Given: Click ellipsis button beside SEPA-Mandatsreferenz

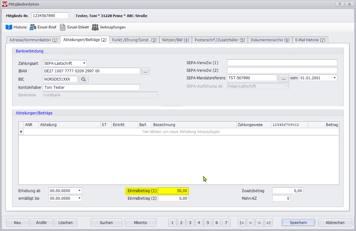Looking at the screenshot, I should (x=283, y=78).
